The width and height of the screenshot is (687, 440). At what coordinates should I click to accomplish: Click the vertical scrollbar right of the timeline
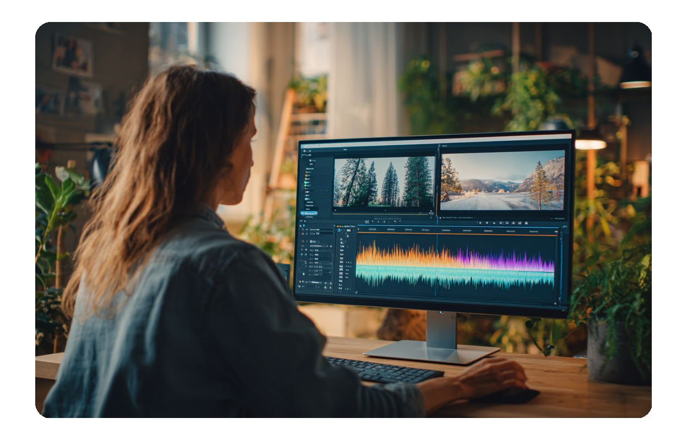tap(561, 263)
